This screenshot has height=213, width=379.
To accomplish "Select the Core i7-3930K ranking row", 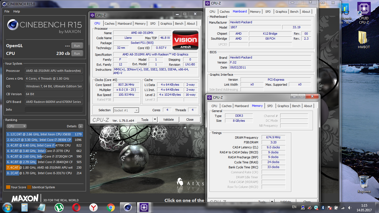I will 44,140.
